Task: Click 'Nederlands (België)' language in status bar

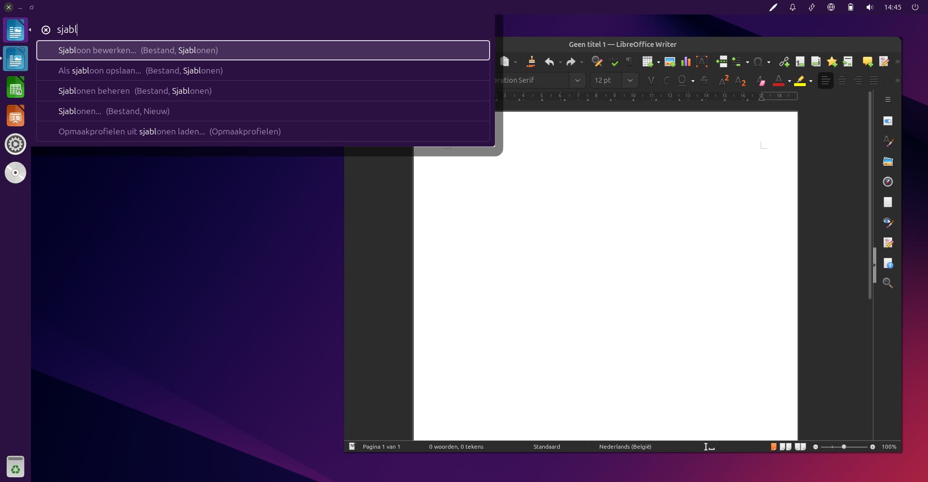Action: [625, 447]
